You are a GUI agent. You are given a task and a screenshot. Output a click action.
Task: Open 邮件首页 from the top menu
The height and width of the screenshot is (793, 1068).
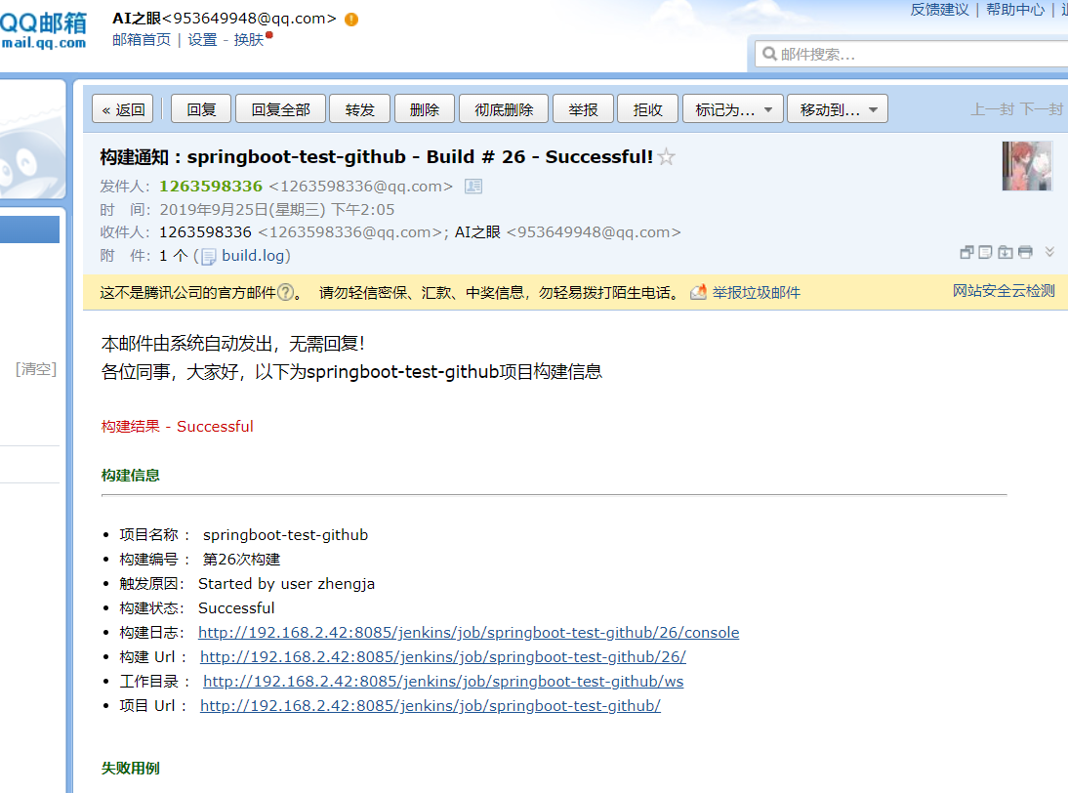[141, 40]
